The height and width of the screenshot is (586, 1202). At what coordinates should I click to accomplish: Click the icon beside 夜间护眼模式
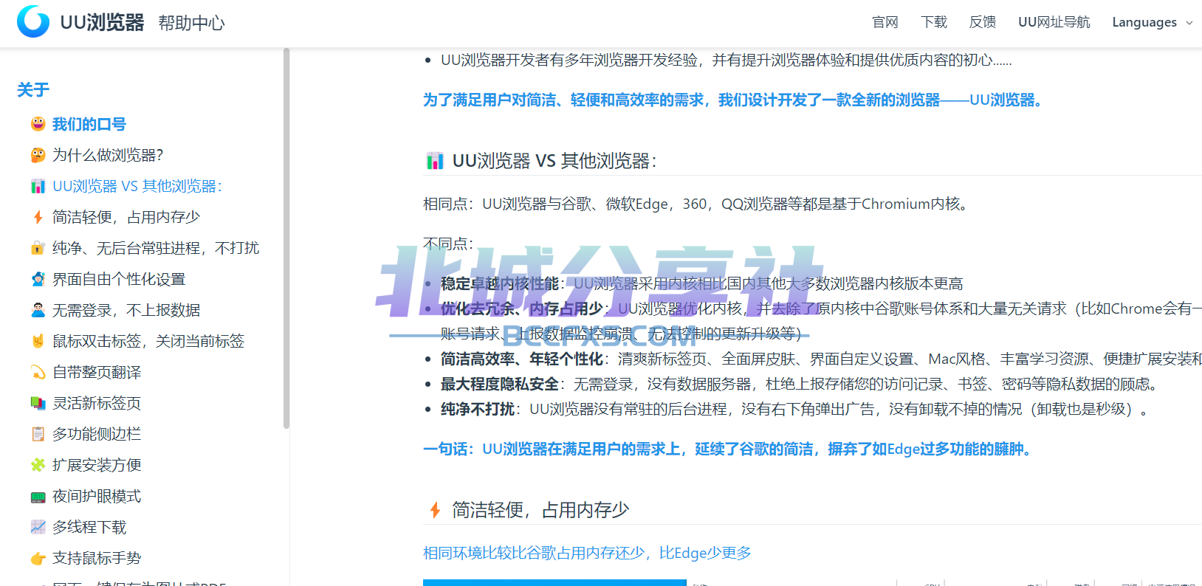tap(38, 496)
